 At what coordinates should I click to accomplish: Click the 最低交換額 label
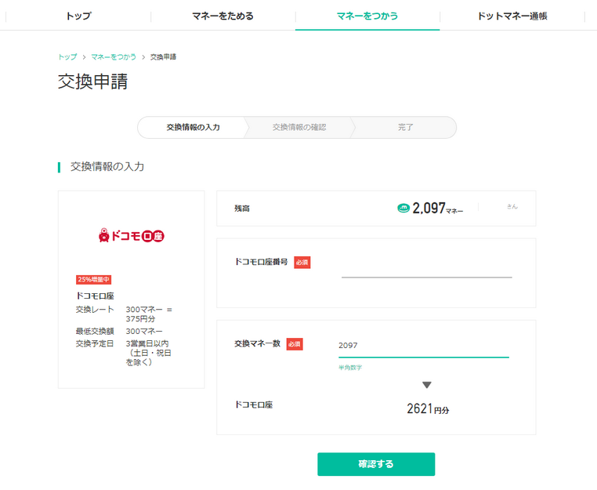tap(95, 331)
